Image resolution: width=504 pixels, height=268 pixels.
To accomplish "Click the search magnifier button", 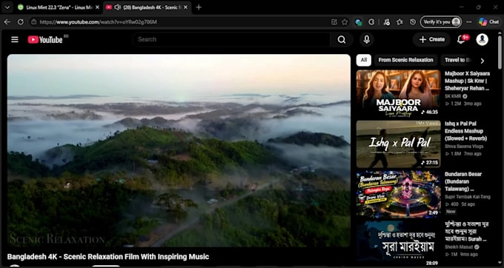I will click(342, 39).
